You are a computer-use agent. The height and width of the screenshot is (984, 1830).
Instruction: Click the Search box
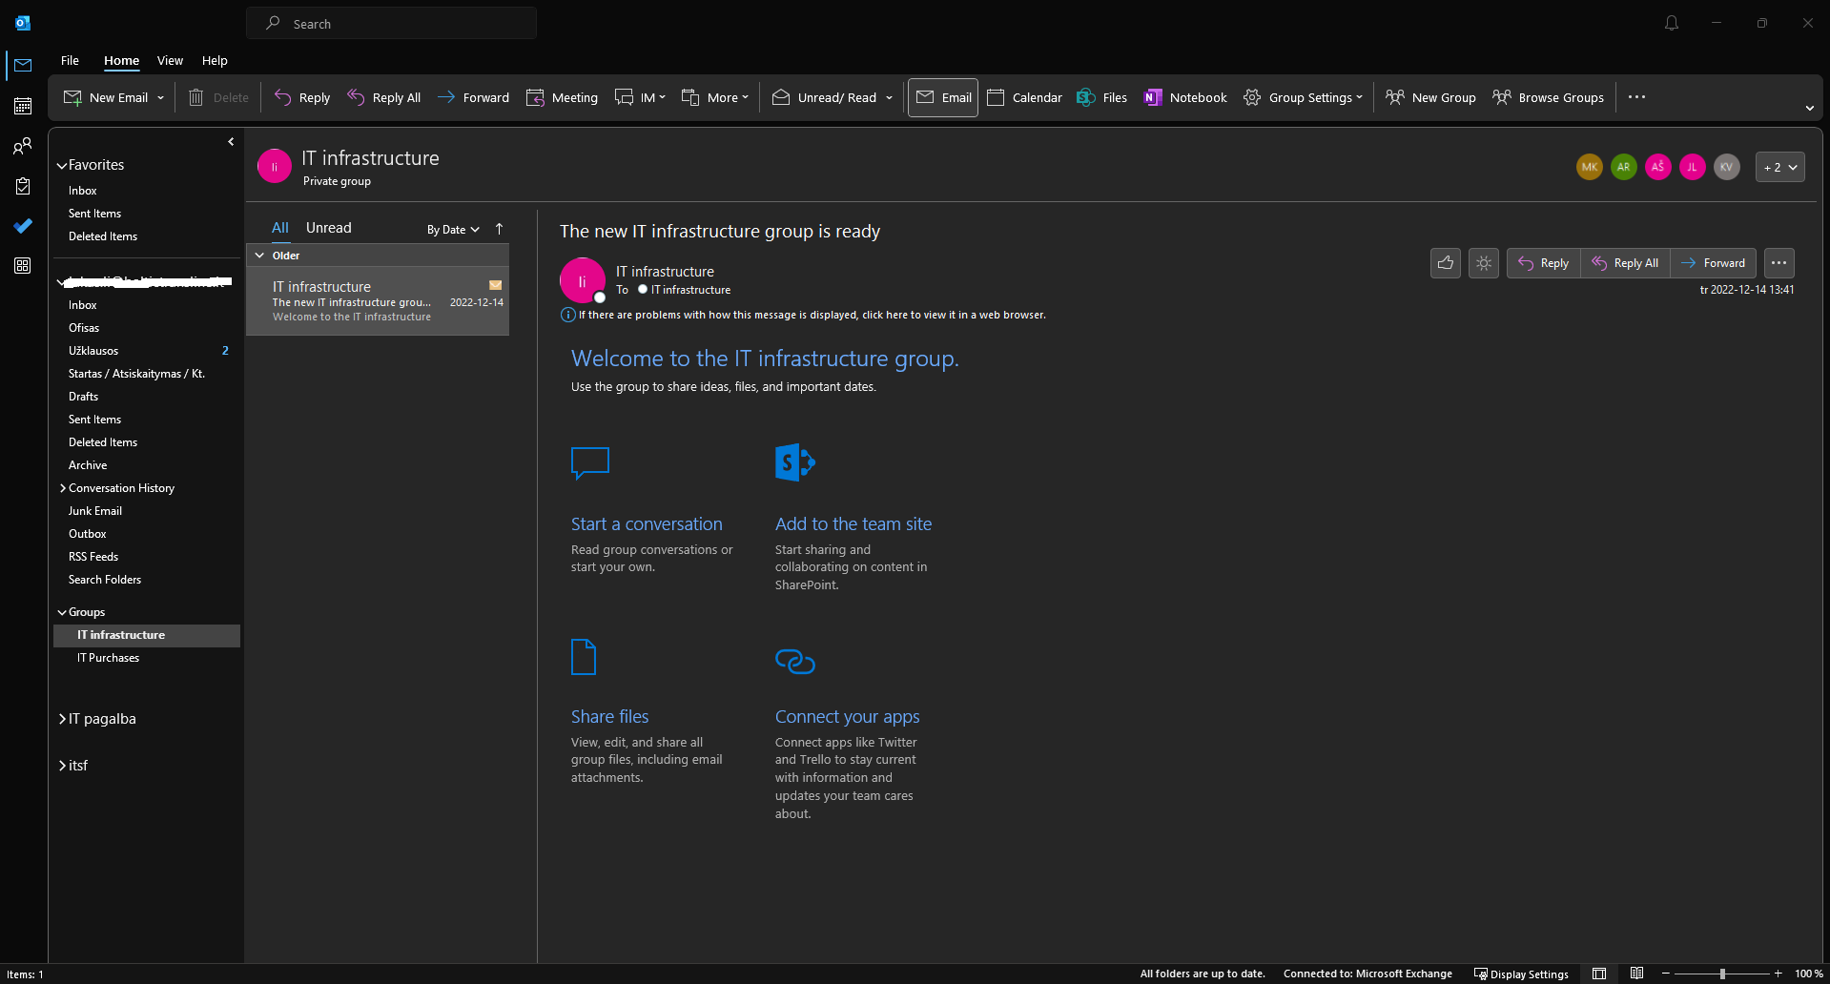[x=391, y=24]
